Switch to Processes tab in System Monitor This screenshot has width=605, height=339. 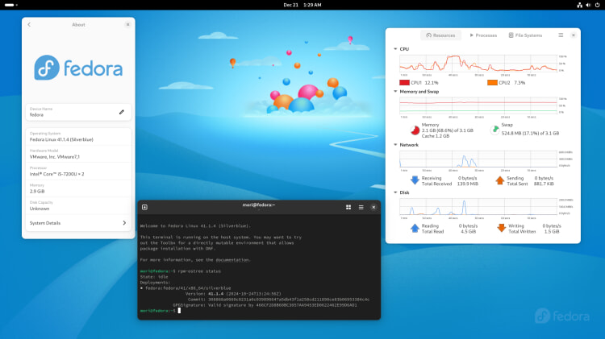coord(483,35)
